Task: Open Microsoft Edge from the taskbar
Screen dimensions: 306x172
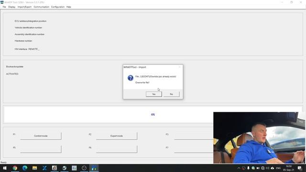Action: click(25, 168)
